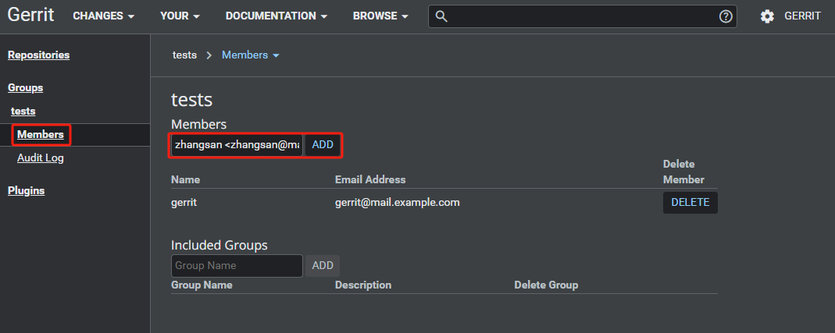Open the YOUR dropdown menu
Image resolution: width=835 pixels, height=333 pixels.
coord(180,16)
